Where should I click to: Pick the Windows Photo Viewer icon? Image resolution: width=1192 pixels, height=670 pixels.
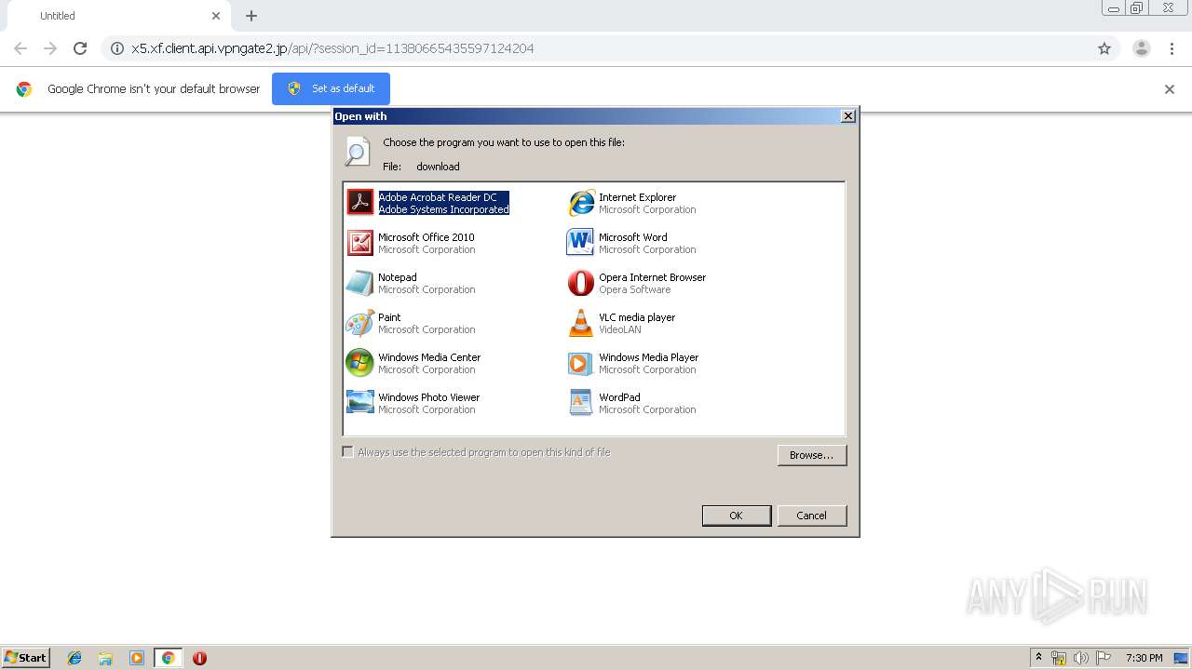359,402
